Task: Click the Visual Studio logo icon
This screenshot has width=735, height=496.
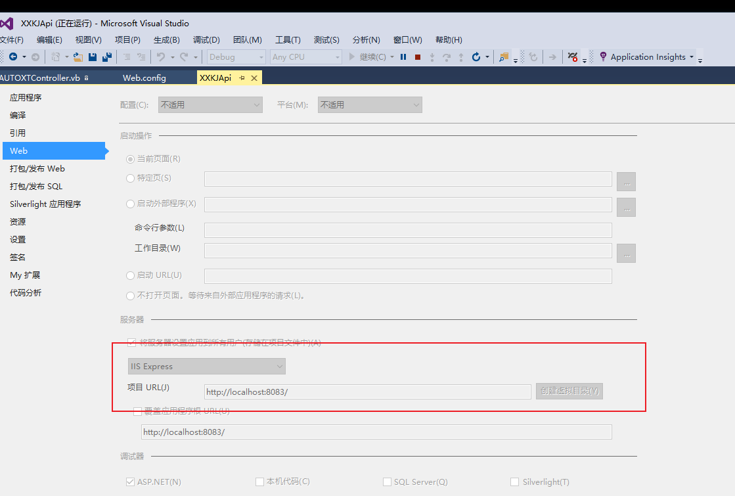Action: [x=7, y=24]
